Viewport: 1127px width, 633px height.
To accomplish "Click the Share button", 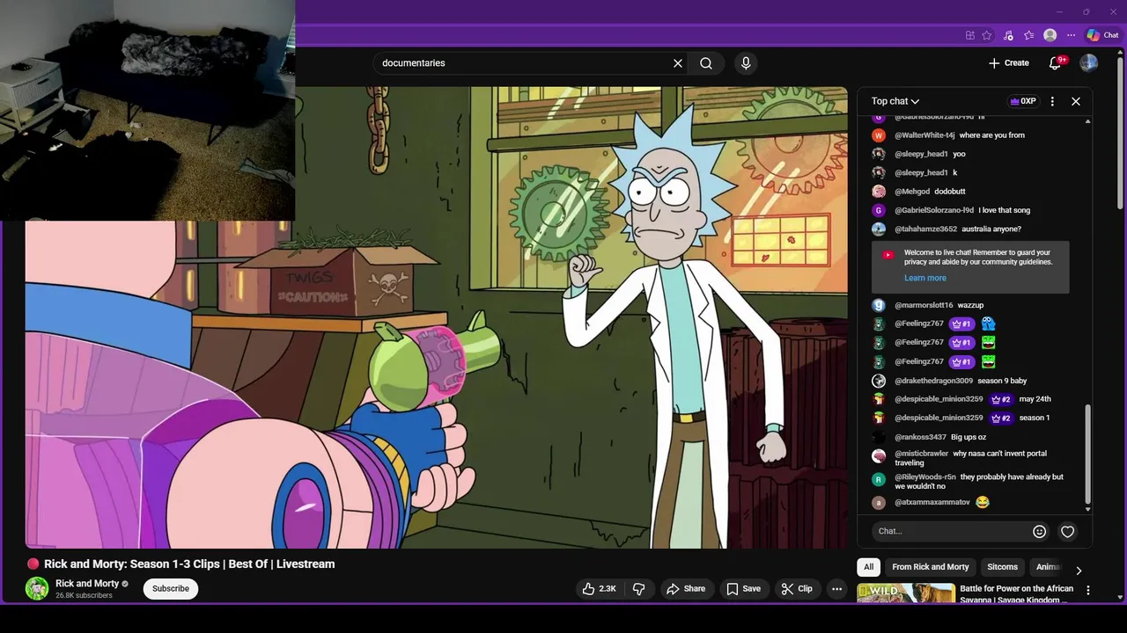I will 686,589.
